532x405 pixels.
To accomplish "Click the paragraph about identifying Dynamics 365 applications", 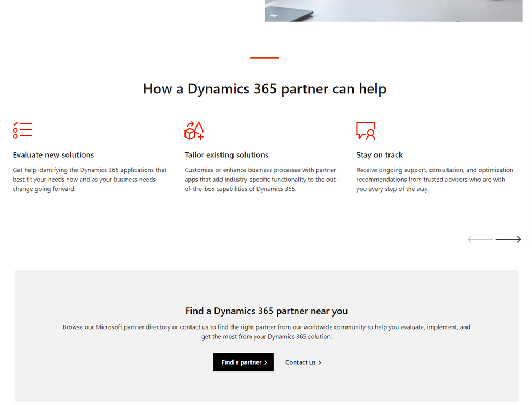I will (x=89, y=180).
